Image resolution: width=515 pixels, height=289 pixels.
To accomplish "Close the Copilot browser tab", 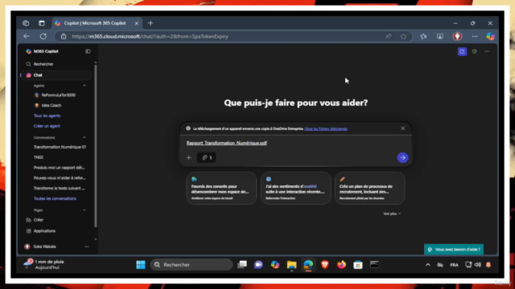I will point(136,23).
